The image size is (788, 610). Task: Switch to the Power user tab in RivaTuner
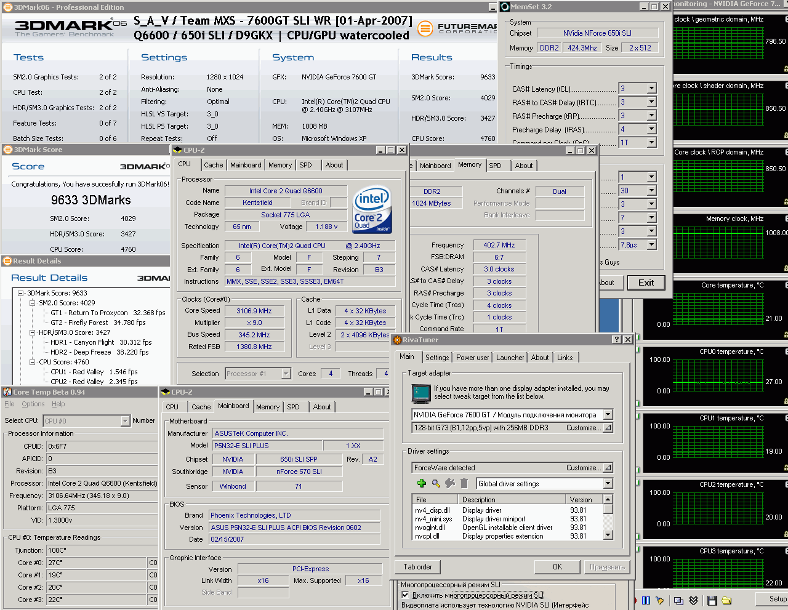pos(473,358)
